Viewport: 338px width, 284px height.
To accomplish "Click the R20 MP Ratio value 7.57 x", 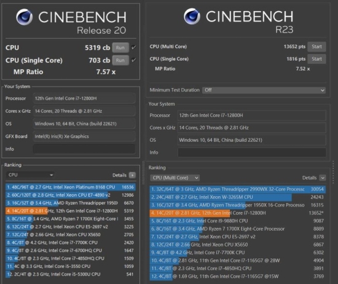I will click(x=106, y=72).
